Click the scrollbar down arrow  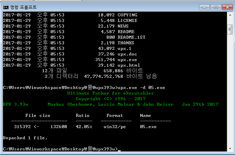click(x=230, y=150)
